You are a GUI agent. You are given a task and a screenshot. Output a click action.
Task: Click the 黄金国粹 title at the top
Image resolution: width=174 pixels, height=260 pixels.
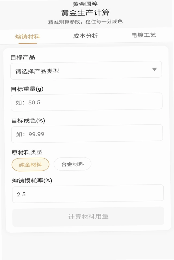pos(85,4)
